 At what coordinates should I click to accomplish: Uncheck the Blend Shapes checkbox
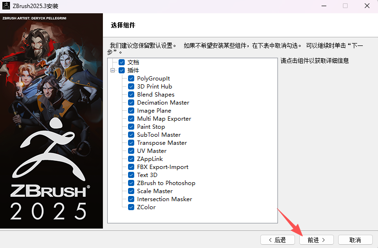tap(131, 95)
